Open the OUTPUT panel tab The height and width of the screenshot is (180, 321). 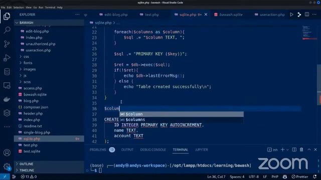127,149
